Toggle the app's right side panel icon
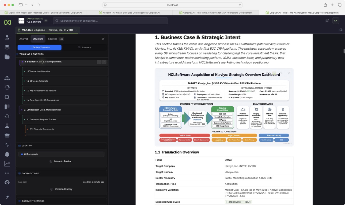The image size is (345, 205). pyautogui.click(x=341, y=30)
